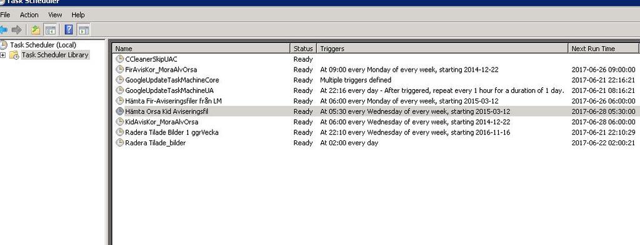Click the clock icon beside Hämta Orsa Kid Aviseringsfil

click(119, 111)
